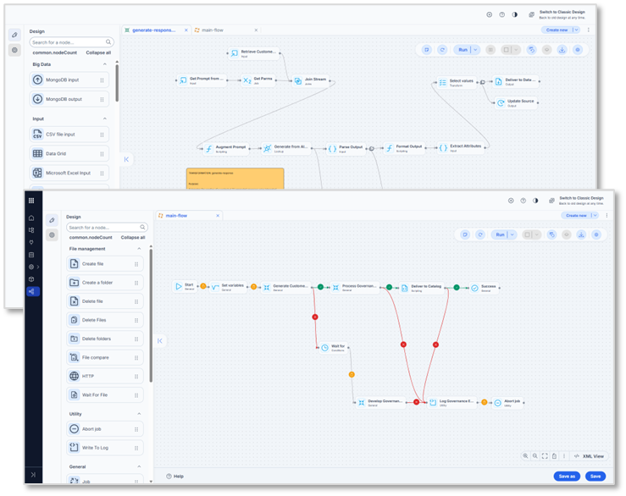Viewport: 626px width, 496px height.
Task: Toggle the dark/light contrast theme icon
Action: point(535,201)
